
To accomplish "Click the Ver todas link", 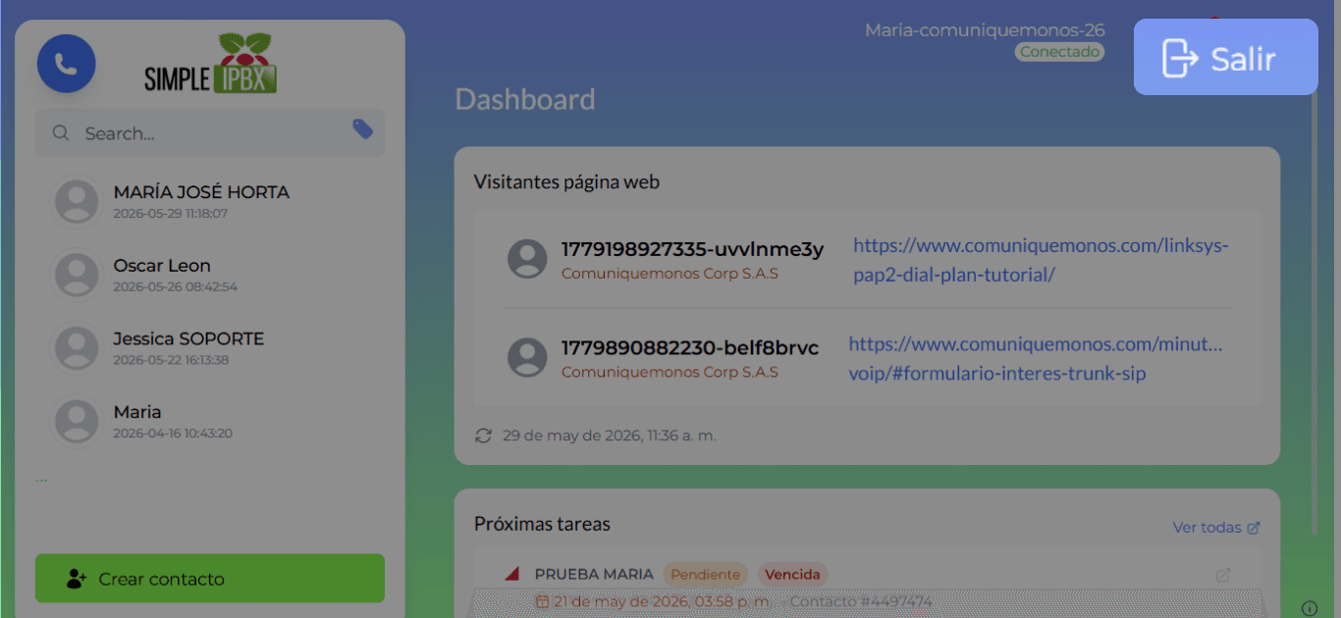I will pos(1216,527).
